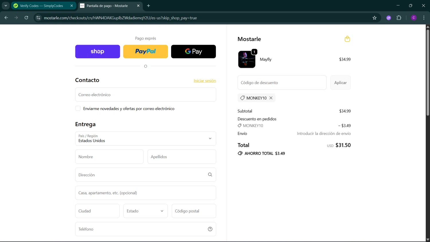Focus the Apellidos input field

182,157
